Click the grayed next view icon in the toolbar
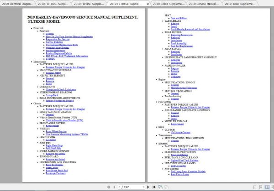274x191 pixels. click(x=167, y=187)
